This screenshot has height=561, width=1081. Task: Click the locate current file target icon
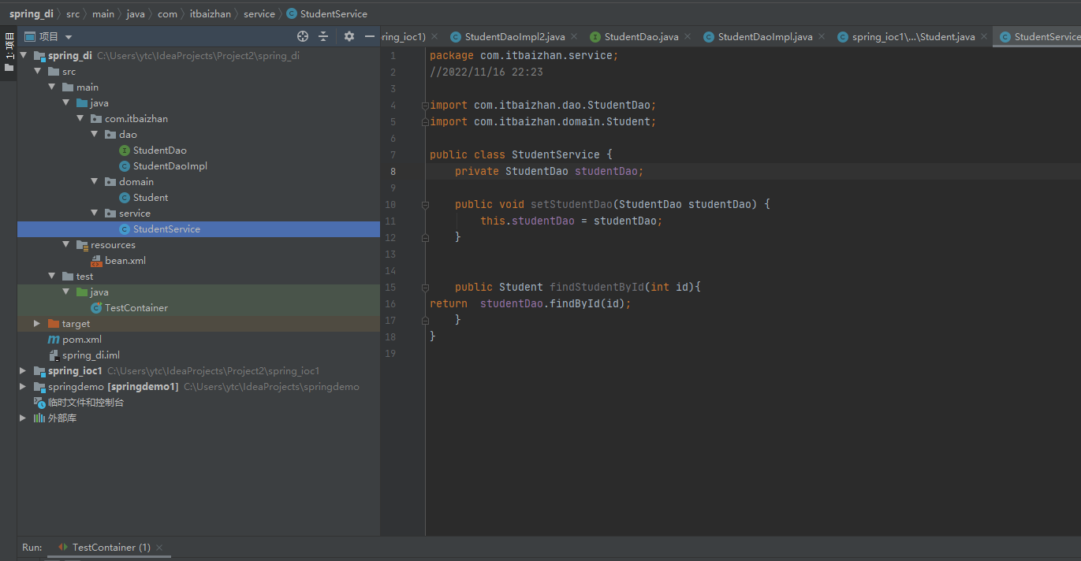click(x=303, y=36)
